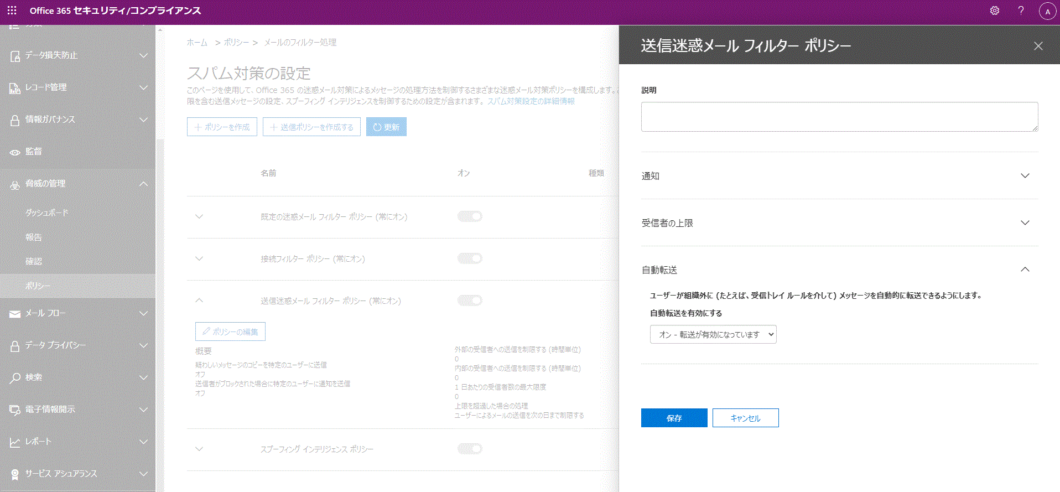Toggle the スプーフィング インテリジェンス ポリシー switch
1060x492 pixels.
(469, 449)
